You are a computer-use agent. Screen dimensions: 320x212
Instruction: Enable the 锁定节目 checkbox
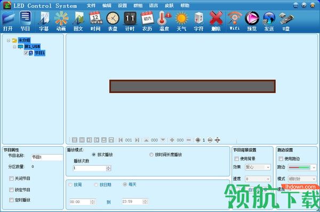[11, 190]
